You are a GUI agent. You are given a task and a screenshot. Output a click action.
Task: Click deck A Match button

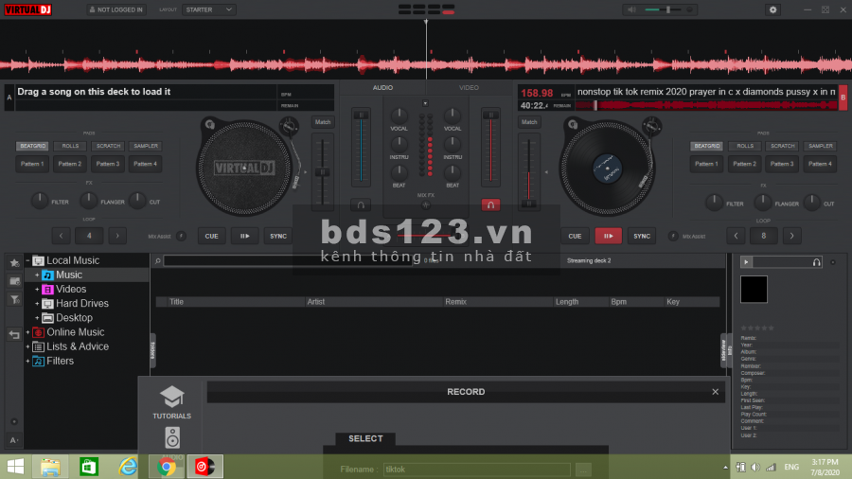(x=323, y=122)
